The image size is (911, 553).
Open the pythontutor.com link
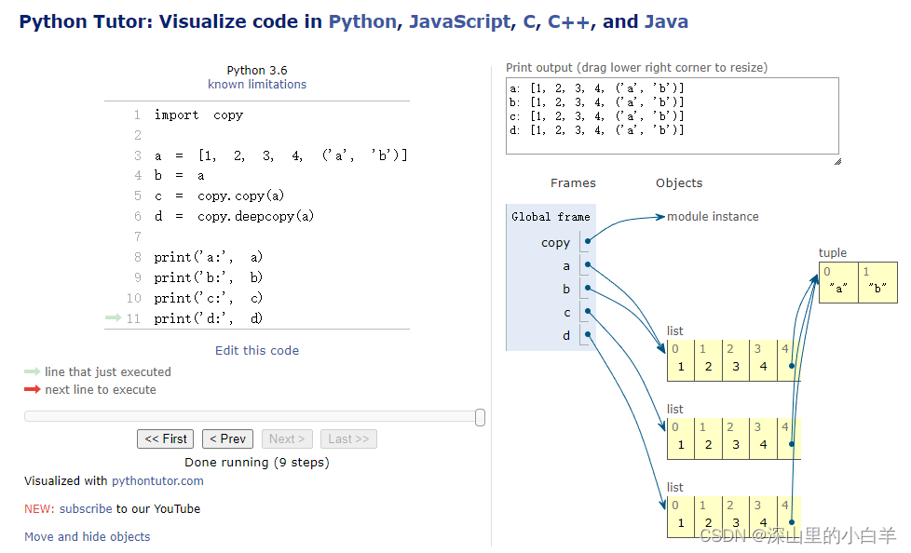point(157,481)
